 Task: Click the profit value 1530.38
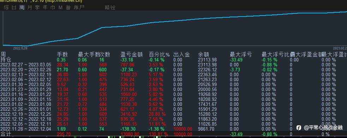[129, 104]
